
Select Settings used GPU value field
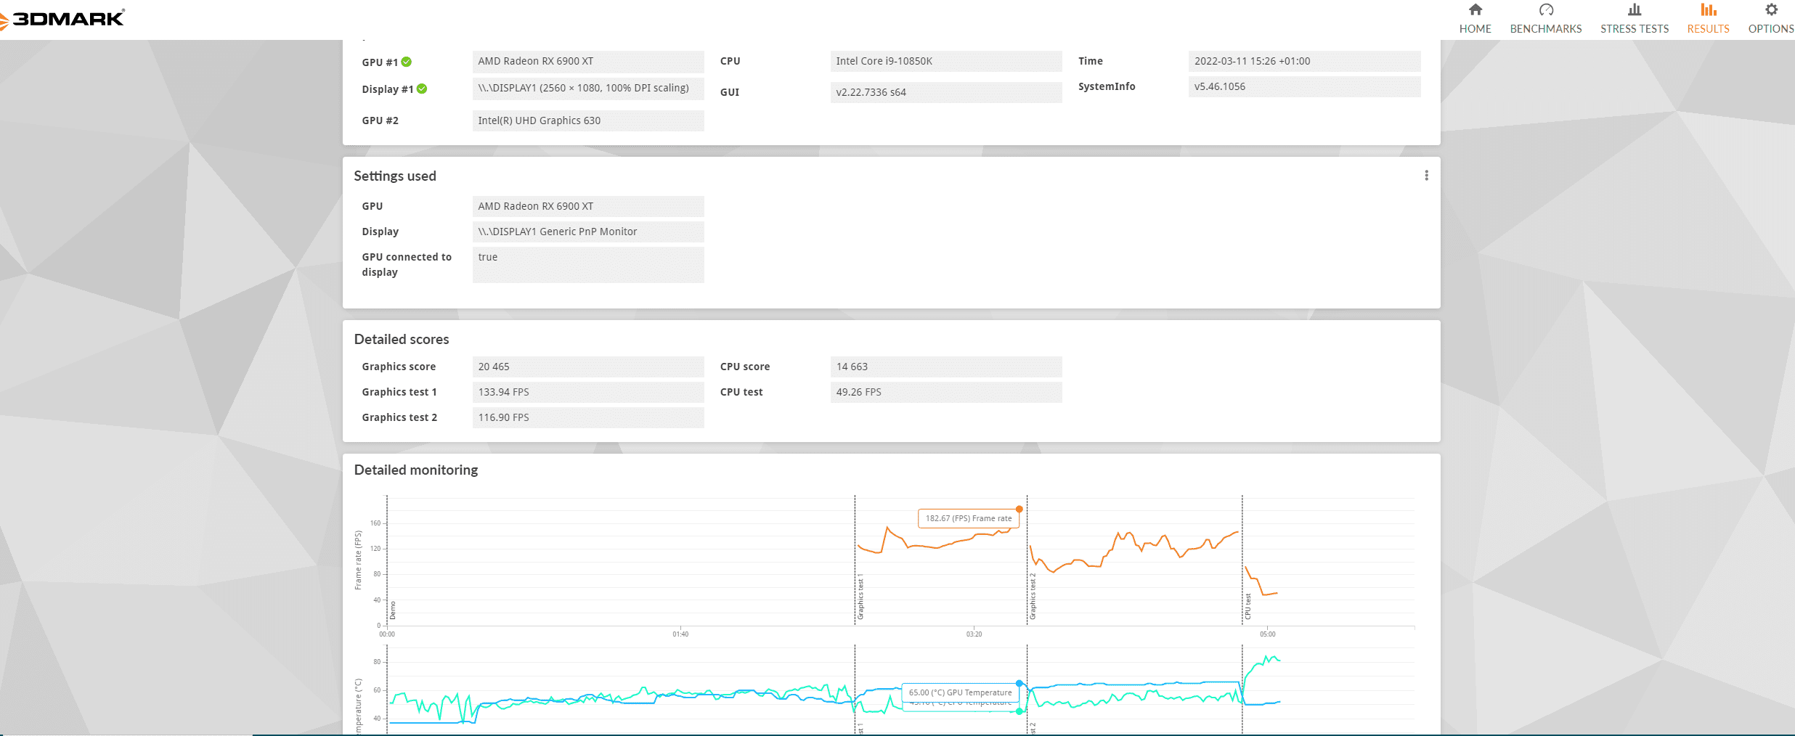588,206
